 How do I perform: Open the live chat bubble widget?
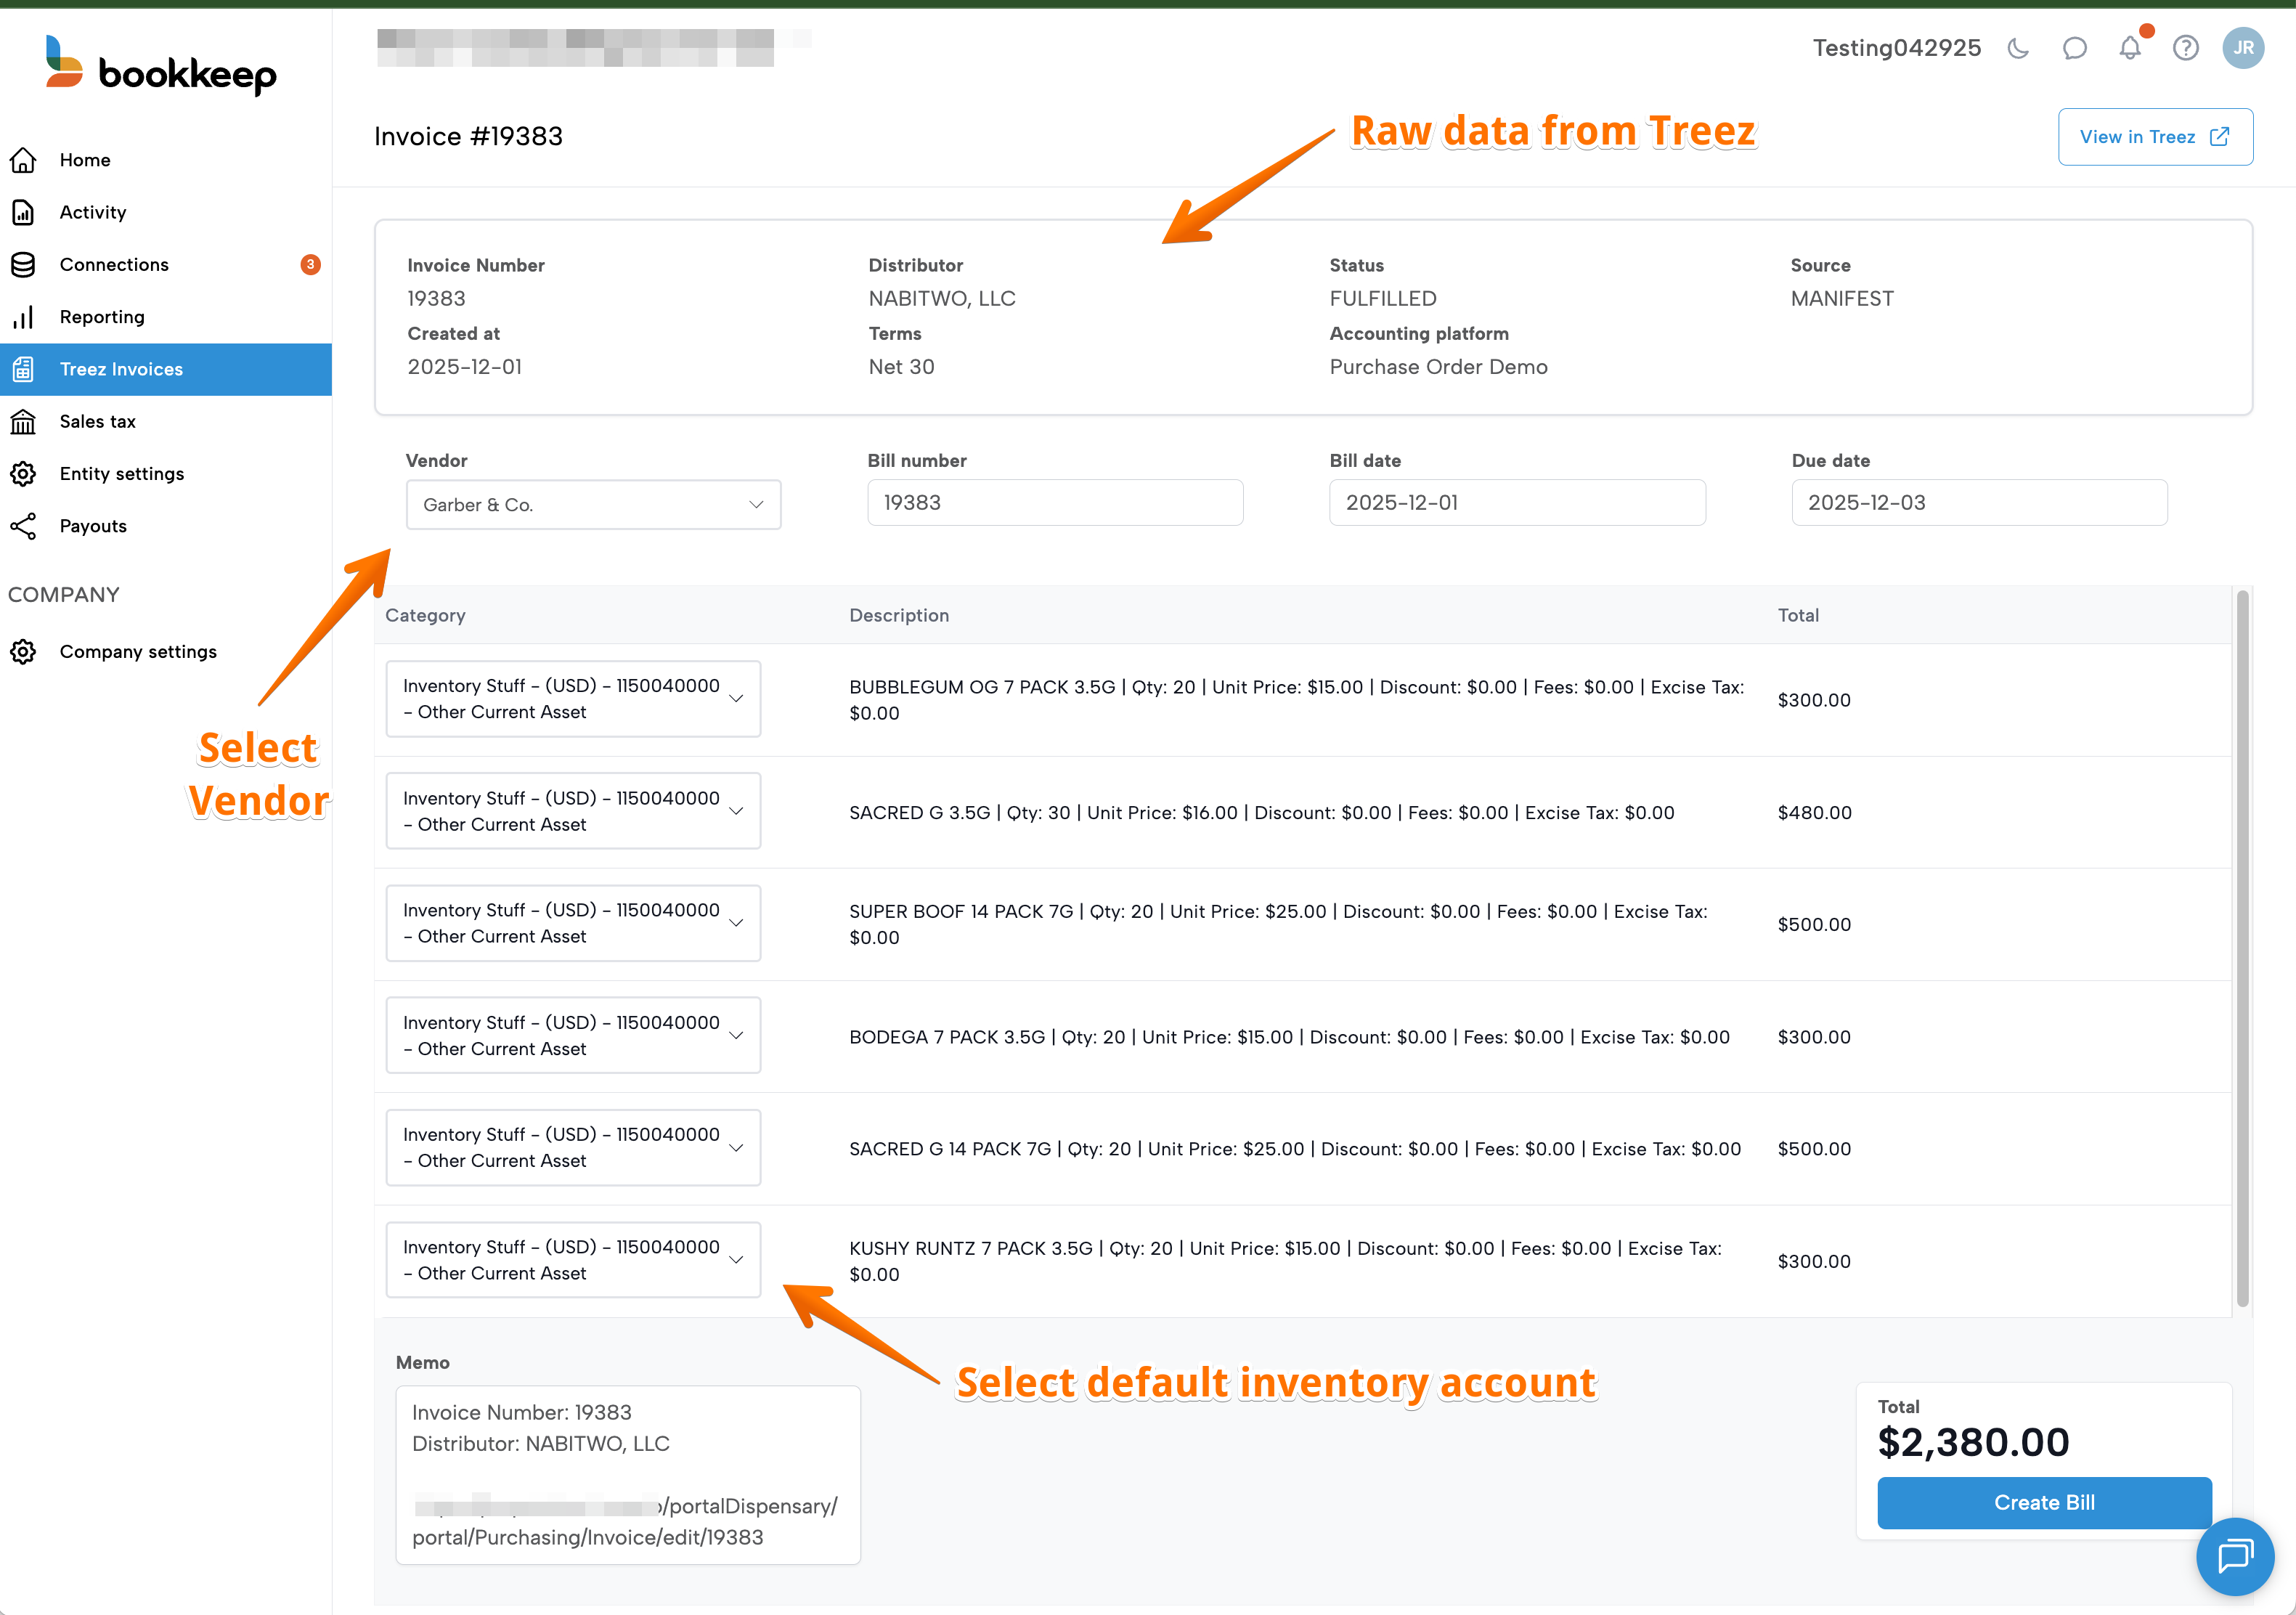coord(2234,1556)
